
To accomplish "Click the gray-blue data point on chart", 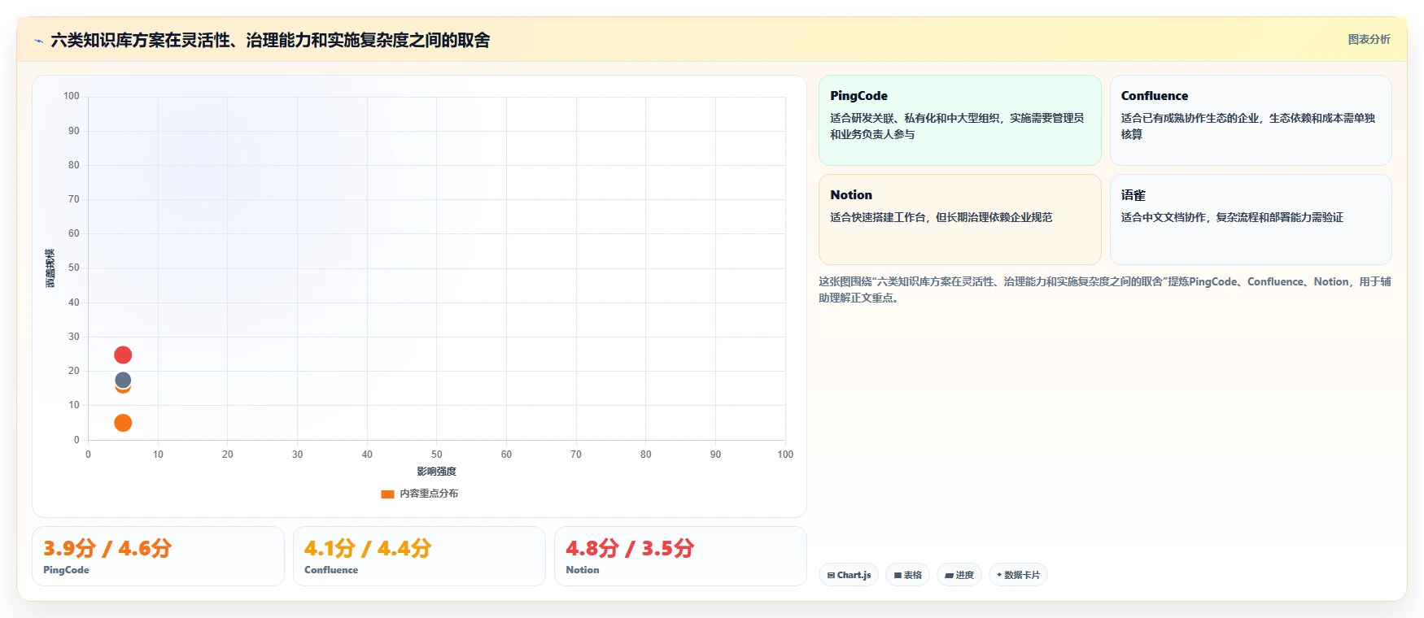I will click(x=123, y=380).
